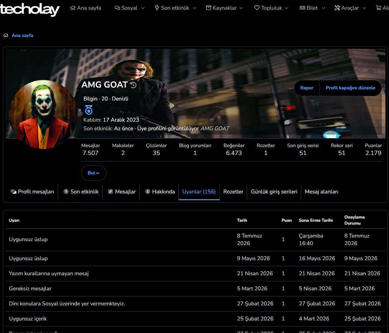The image size is (389, 333).
Task: Click the Denizli location link
Action: coord(120,99)
